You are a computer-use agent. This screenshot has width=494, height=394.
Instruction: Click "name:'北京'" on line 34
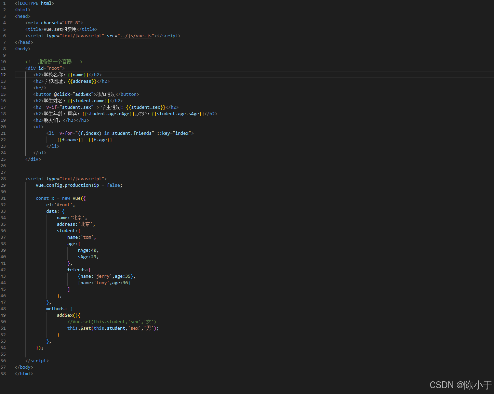(x=71, y=218)
